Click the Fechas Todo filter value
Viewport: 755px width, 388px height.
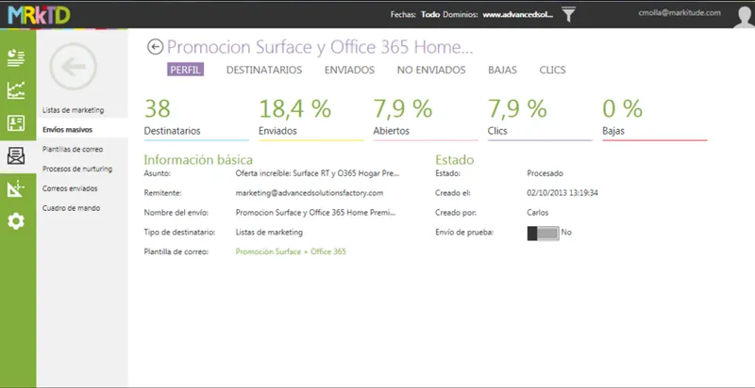[x=430, y=15]
